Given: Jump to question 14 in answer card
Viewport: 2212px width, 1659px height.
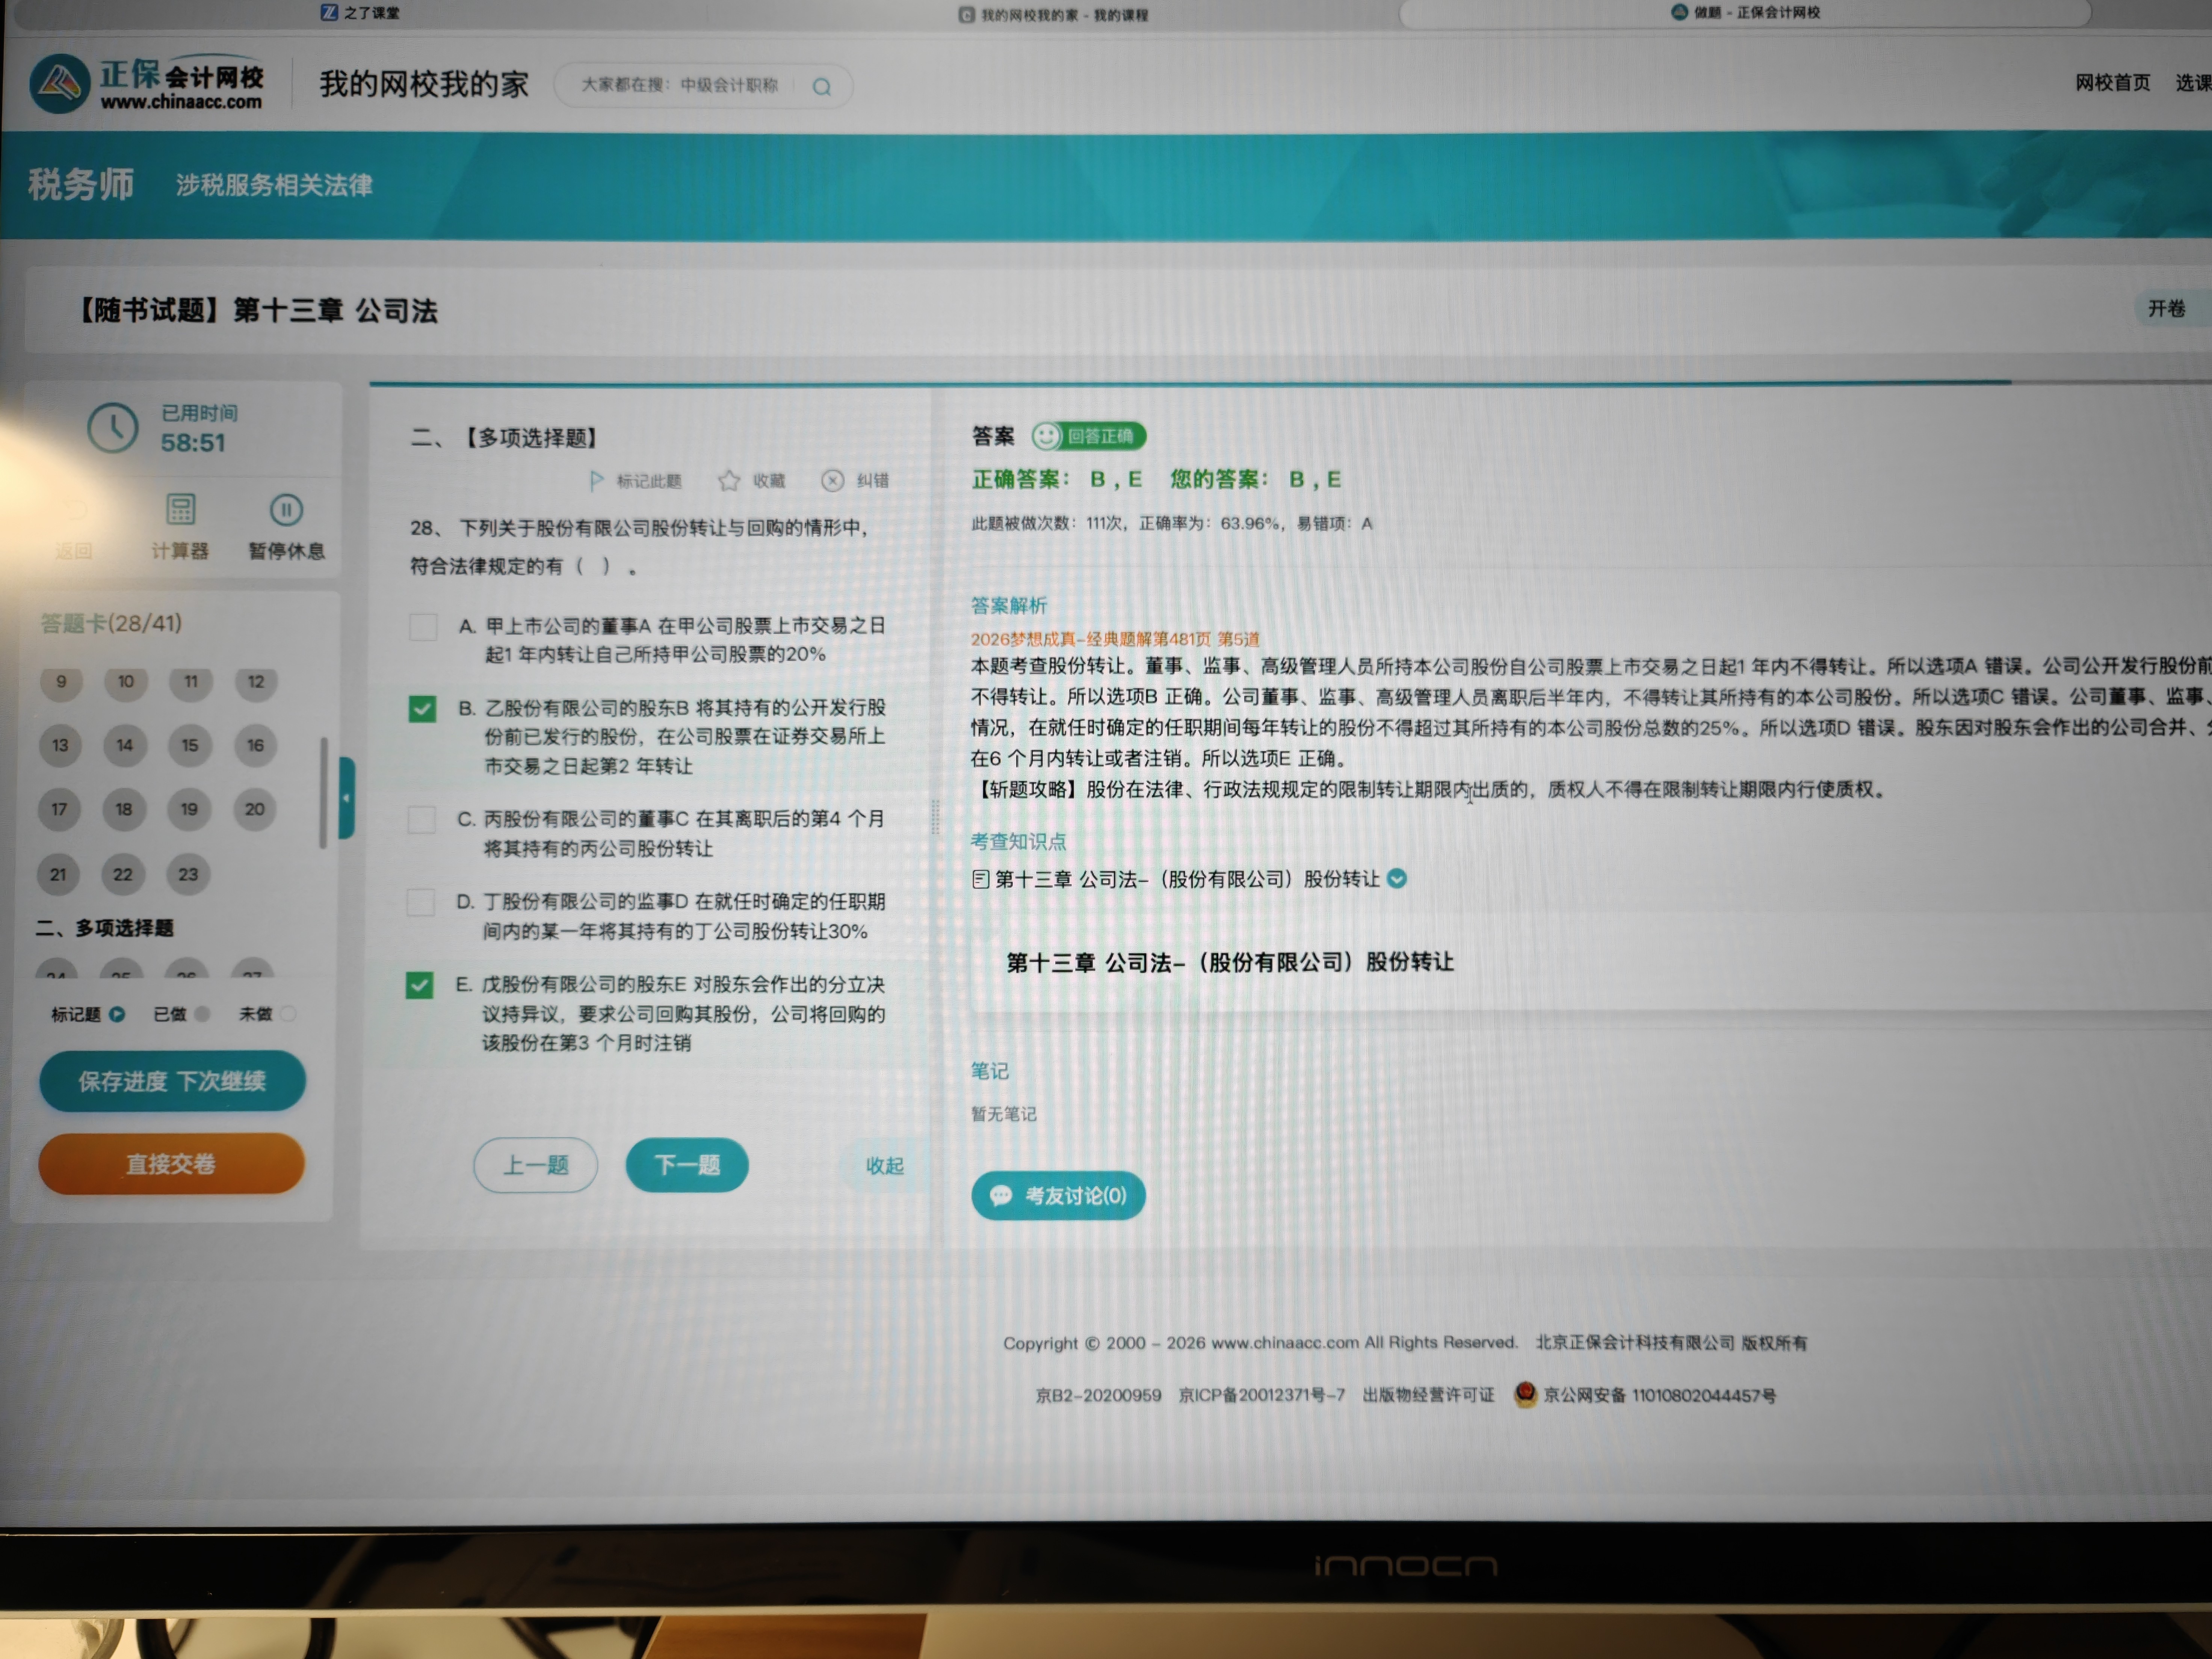Looking at the screenshot, I should click(125, 746).
